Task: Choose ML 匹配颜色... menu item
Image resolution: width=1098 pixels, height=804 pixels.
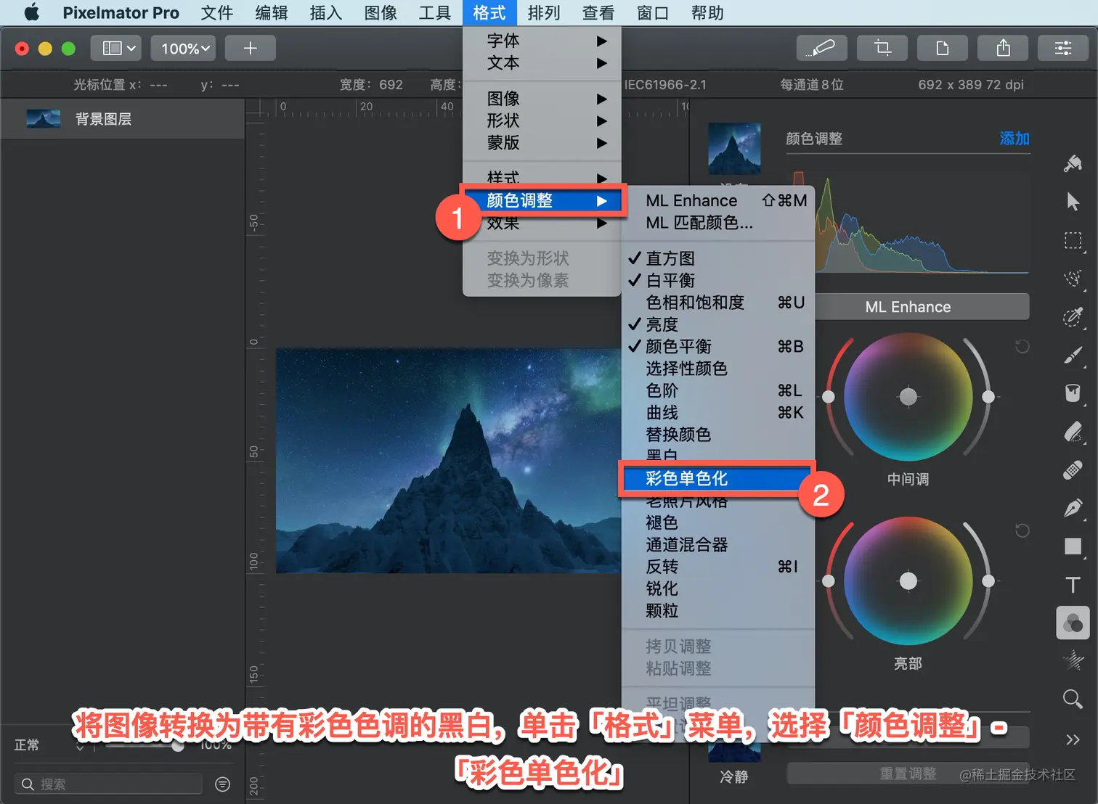Action: pyautogui.click(x=717, y=223)
